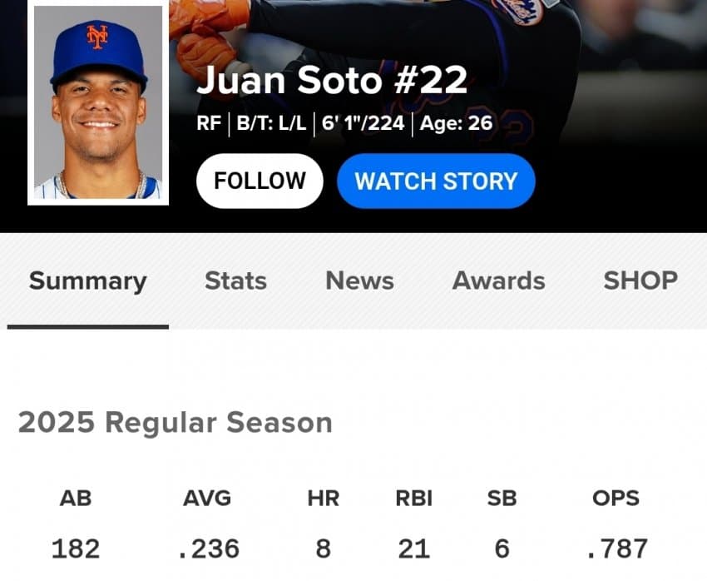Click the .236 batting average value
The image size is (707, 581).
pyautogui.click(x=209, y=549)
